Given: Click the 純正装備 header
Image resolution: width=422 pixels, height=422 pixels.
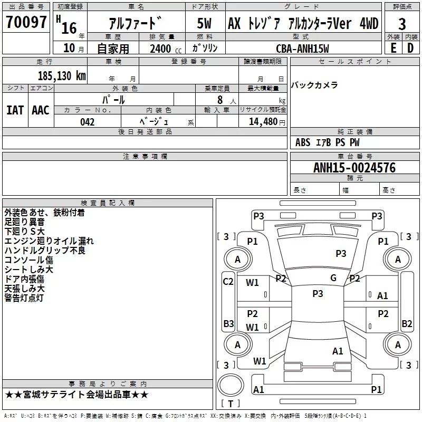Looking at the screenshot, I should point(354,131).
